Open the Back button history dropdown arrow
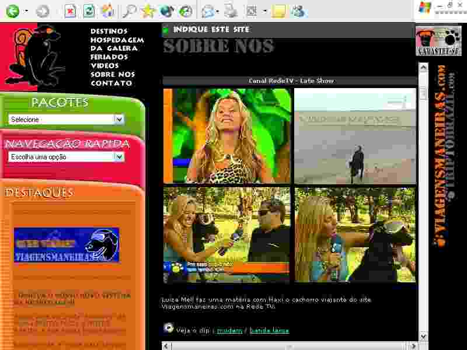467x350 pixels. [26, 11]
